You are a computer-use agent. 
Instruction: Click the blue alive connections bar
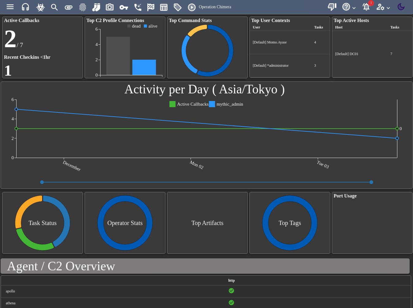144,67
